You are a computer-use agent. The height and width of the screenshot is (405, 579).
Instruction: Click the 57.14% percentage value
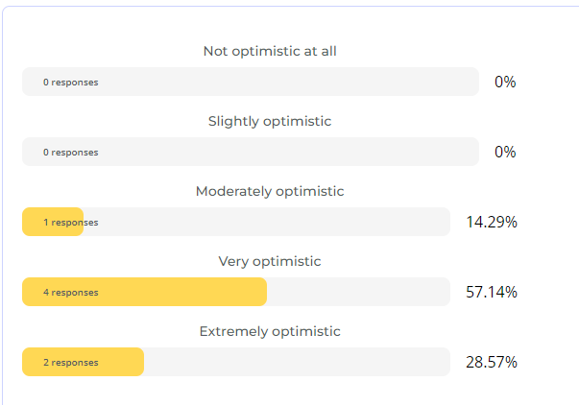(x=492, y=292)
